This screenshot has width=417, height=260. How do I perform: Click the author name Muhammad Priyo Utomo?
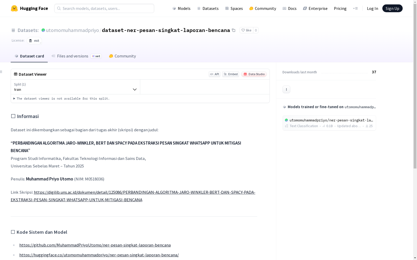50,179
